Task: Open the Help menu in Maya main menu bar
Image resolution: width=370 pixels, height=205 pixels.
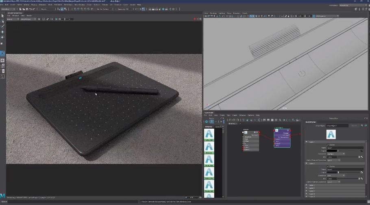Action: (139, 5)
